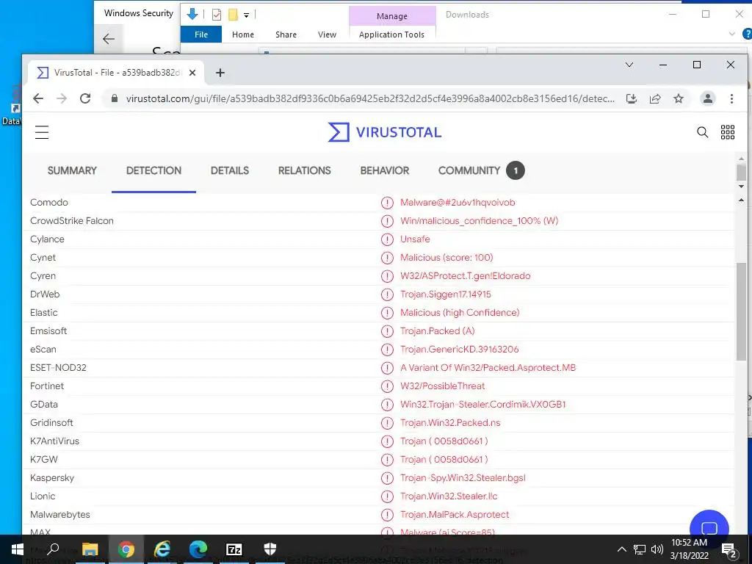Open Microsoft Edge from the taskbar
Screen dimensions: 752x564
click(198, 549)
